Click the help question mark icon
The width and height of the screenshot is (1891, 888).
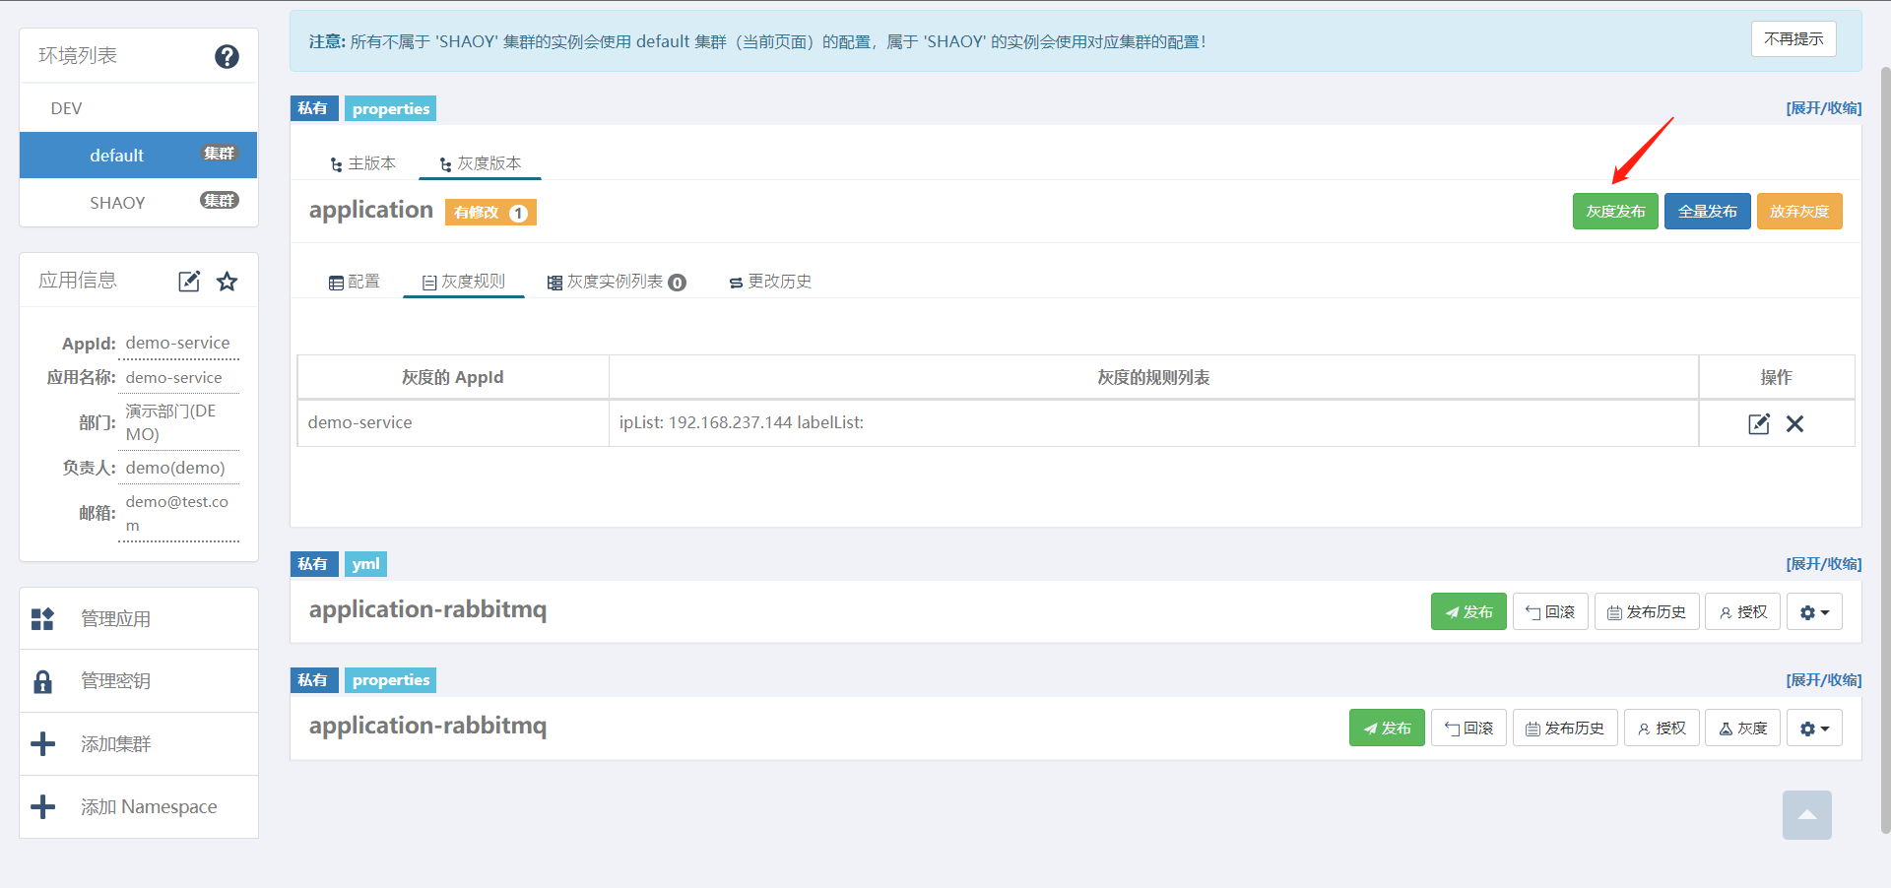click(227, 57)
